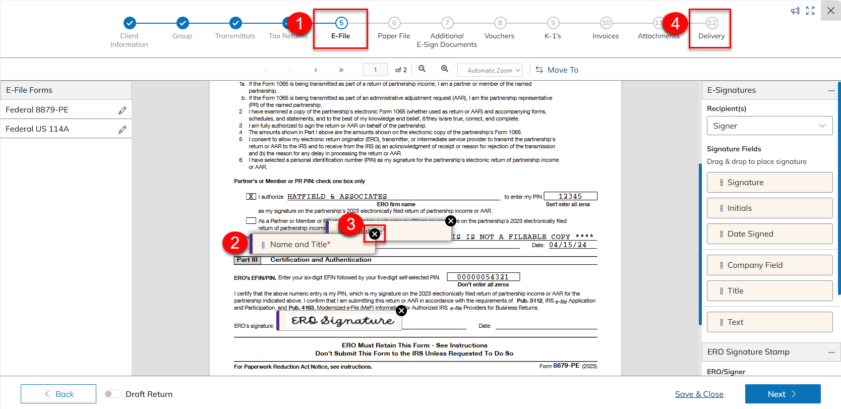Click the page number input field
The image size is (841, 409).
pyautogui.click(x=375, y=70)
